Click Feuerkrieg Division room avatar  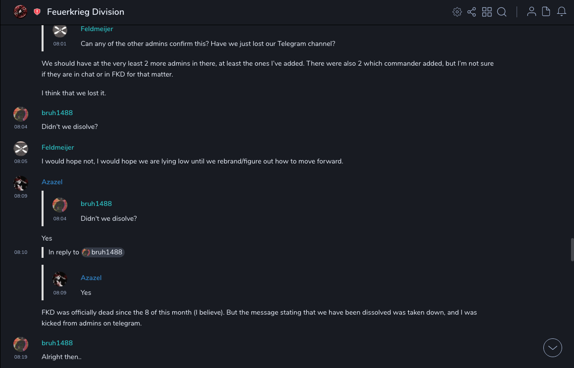[20, 11]
